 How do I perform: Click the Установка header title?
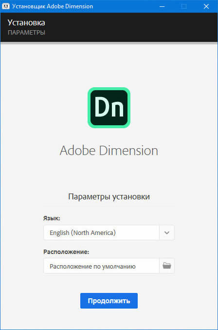click(x=26, y=23)
